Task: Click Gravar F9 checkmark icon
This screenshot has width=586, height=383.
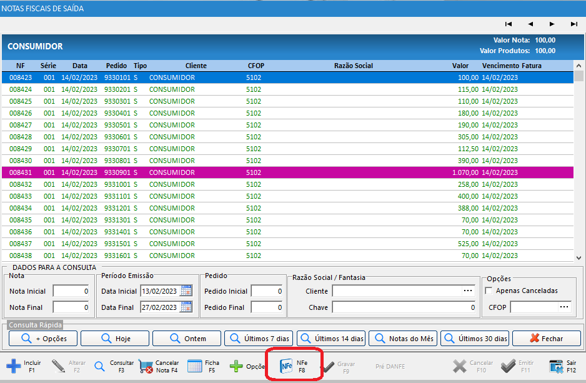Action: [328, 367]
